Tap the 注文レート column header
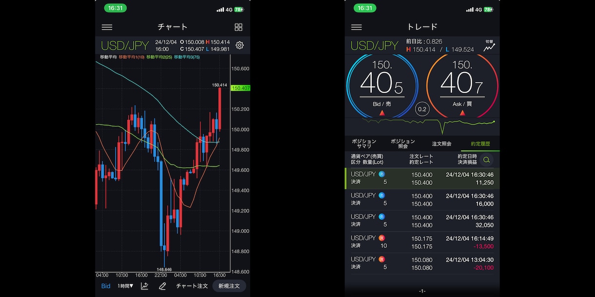Screen dimensions: 595x297 [421, 156]
